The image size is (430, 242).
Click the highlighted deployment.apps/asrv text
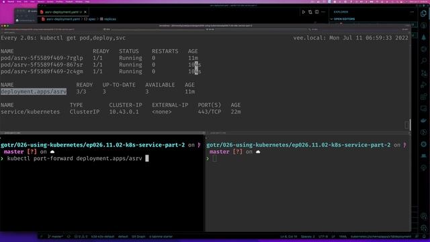(x=34, y=91)
